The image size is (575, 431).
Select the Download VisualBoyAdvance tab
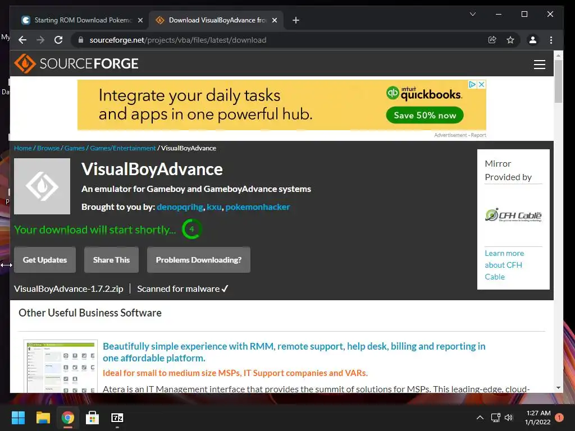point(216,20)
